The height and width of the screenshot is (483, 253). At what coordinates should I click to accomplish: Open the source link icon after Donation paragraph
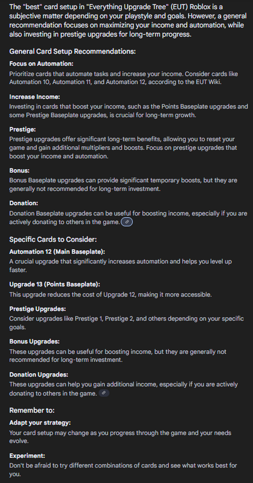click(127, 222)
